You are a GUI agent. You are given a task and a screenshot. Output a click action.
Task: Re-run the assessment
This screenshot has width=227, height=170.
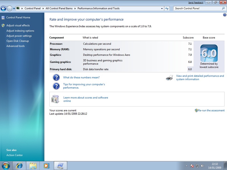coord(211,110)
